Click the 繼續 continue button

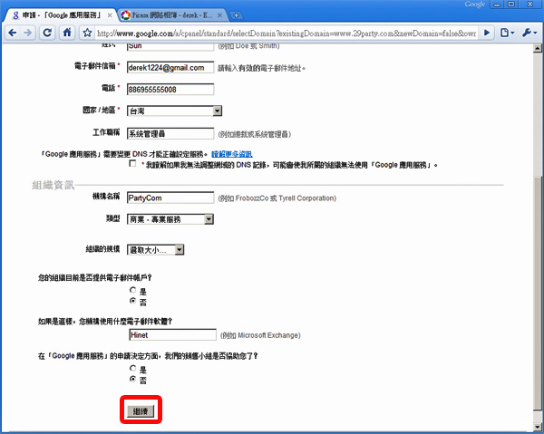click(141, 411)
